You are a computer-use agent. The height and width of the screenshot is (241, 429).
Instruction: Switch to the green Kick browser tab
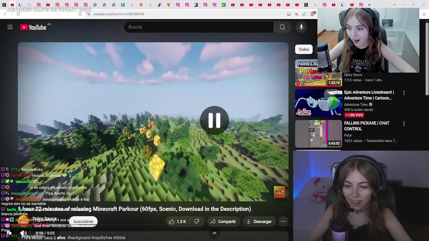point(224,5)
